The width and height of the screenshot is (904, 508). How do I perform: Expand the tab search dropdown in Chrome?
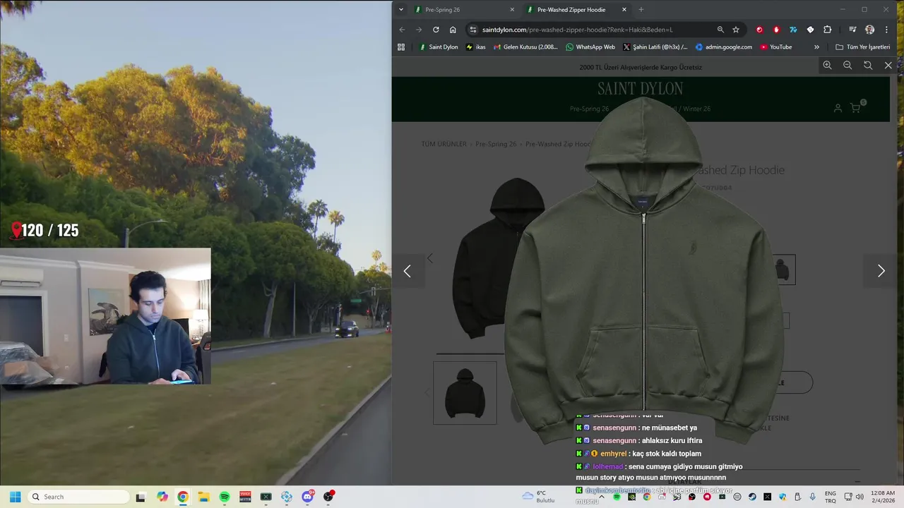tap(401, 10)
